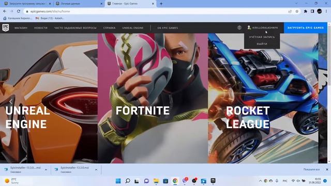
Task: Open the Gmail Входящие bookmark
Action: click(x=50, y=19)
